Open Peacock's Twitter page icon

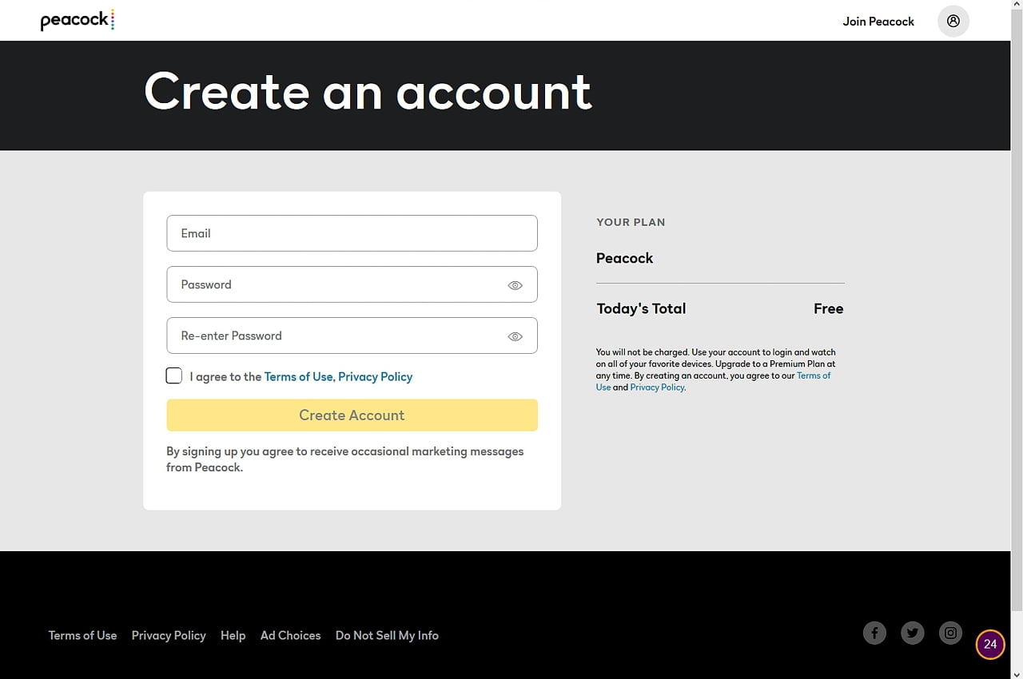point(912,633)
